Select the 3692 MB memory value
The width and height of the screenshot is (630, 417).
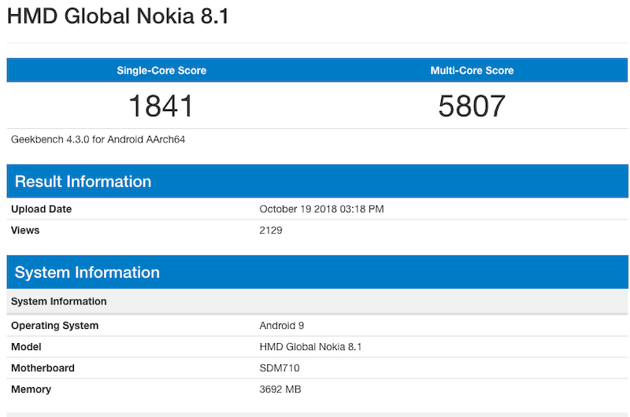point(280,389)
